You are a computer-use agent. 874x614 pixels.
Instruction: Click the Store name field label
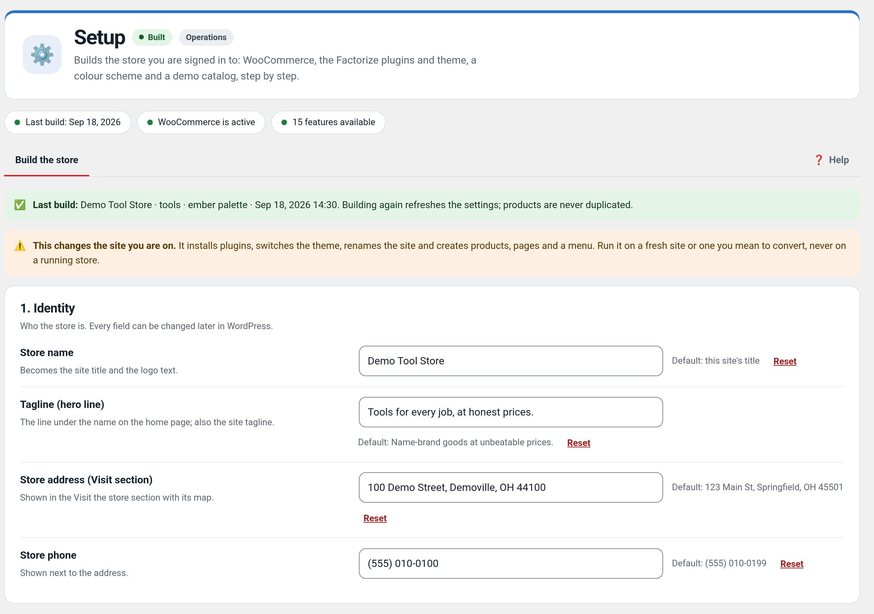point(47,353)
